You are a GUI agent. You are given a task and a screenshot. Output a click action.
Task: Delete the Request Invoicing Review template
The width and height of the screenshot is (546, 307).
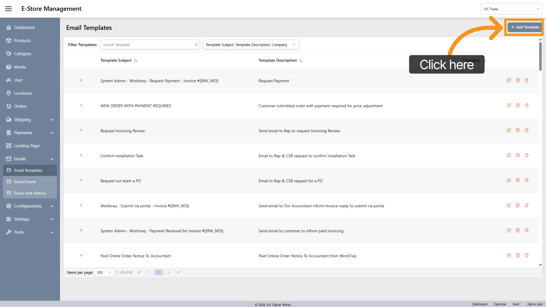click(518, 130)
